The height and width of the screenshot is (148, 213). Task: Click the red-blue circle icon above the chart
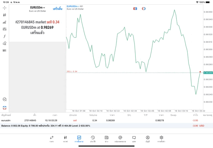(x=143, y=9)
